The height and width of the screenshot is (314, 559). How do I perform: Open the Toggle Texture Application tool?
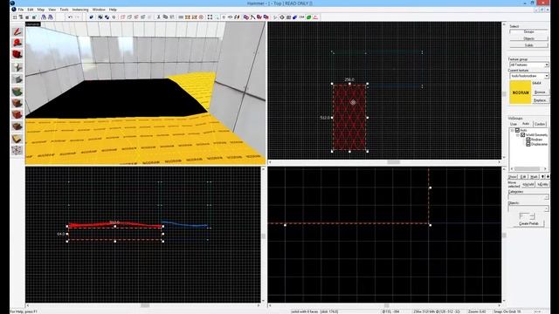point(17,92)
